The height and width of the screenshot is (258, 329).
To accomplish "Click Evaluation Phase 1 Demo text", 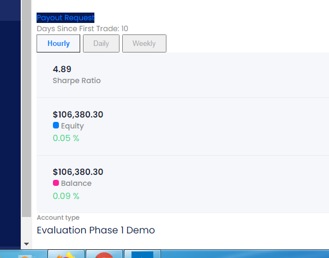I will [95, 230].
